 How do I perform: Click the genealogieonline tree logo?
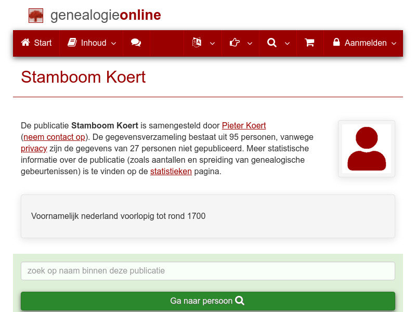tap(35, 15)
